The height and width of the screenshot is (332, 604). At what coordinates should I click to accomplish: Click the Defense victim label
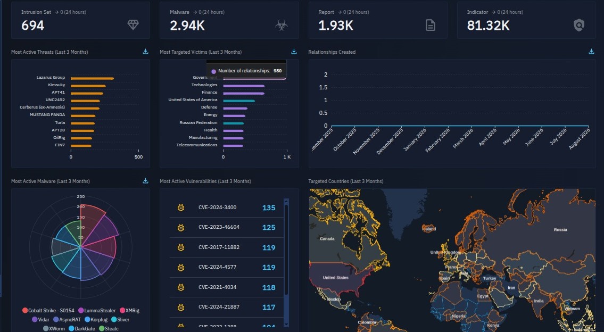click(209, 107)
